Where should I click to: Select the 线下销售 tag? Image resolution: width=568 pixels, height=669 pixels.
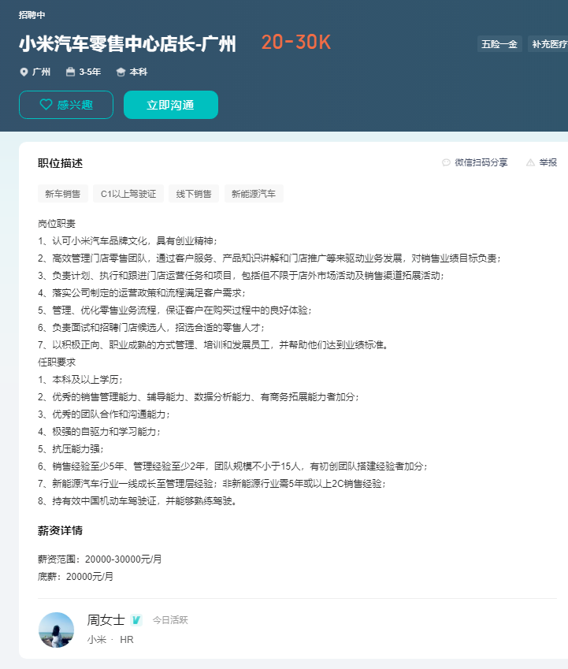click(194, 194)
